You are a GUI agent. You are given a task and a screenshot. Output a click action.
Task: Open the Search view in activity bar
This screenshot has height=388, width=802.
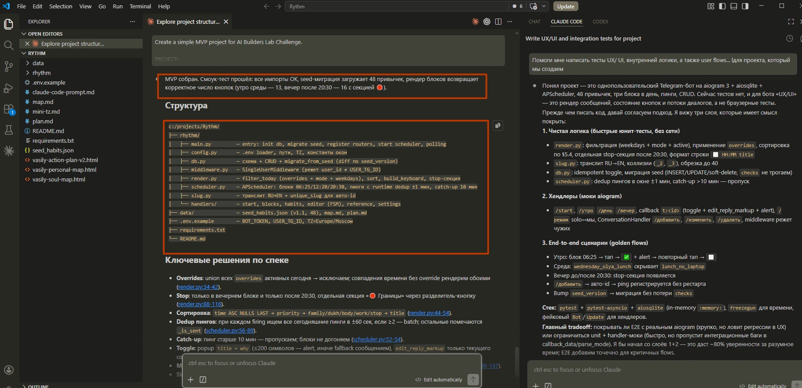[8, 45]
